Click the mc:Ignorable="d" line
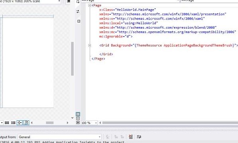The image size is (238, 143). point(116,37)
